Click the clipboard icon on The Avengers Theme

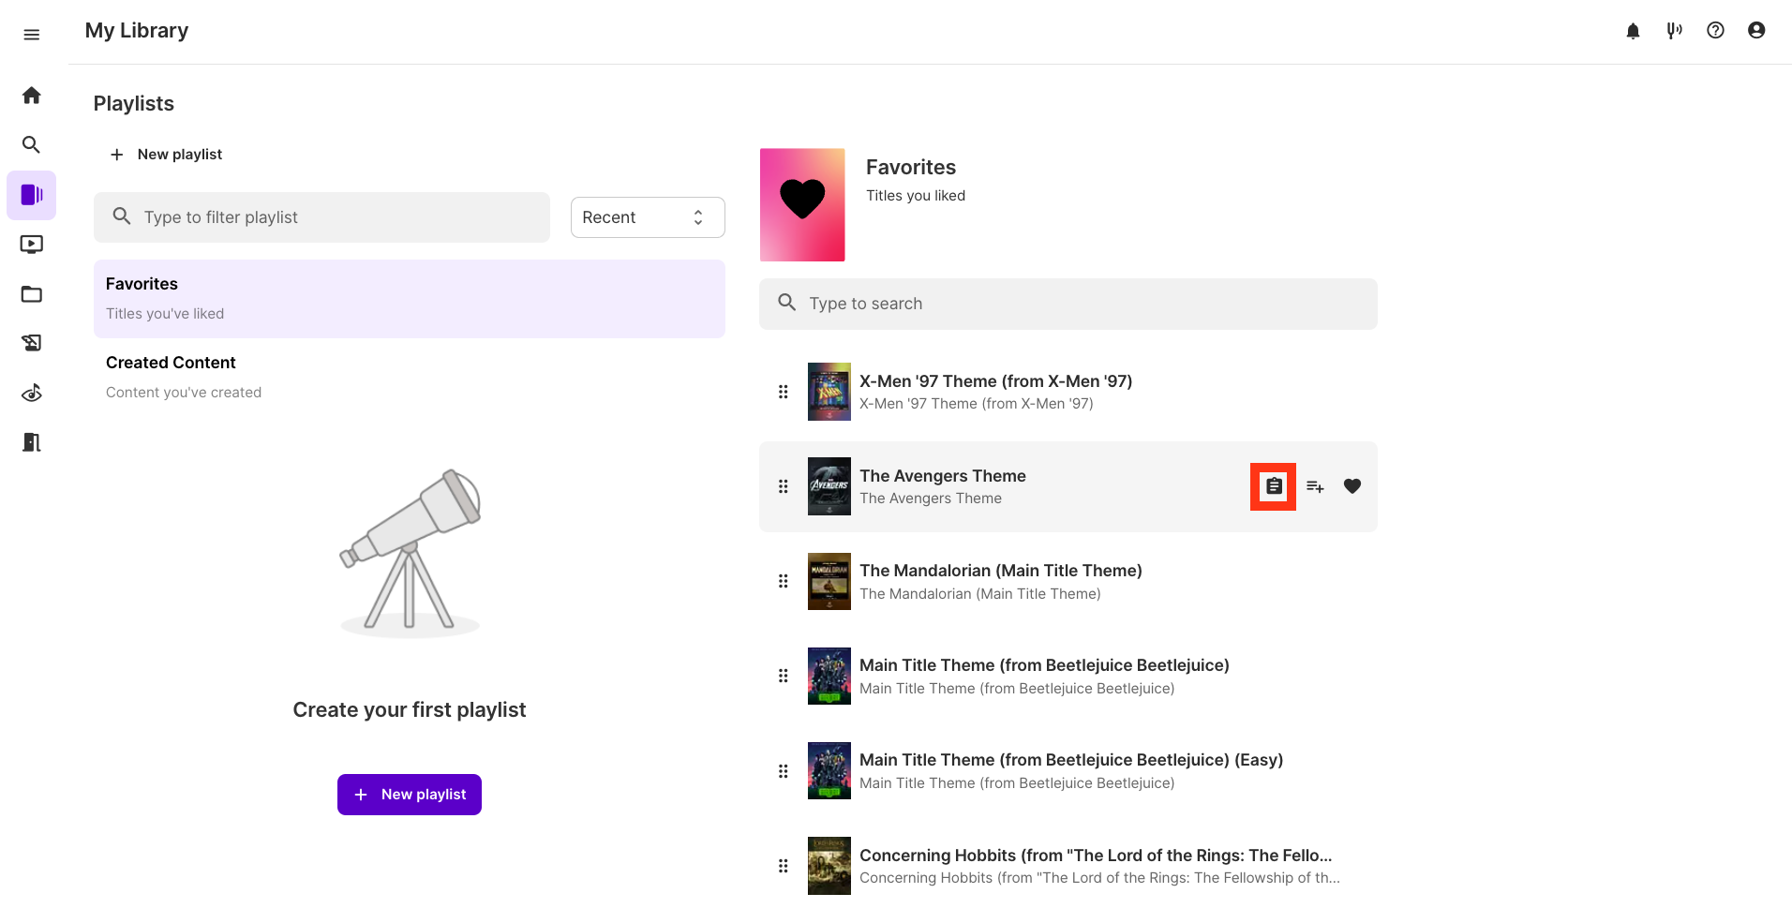(x=1273, y=486)
